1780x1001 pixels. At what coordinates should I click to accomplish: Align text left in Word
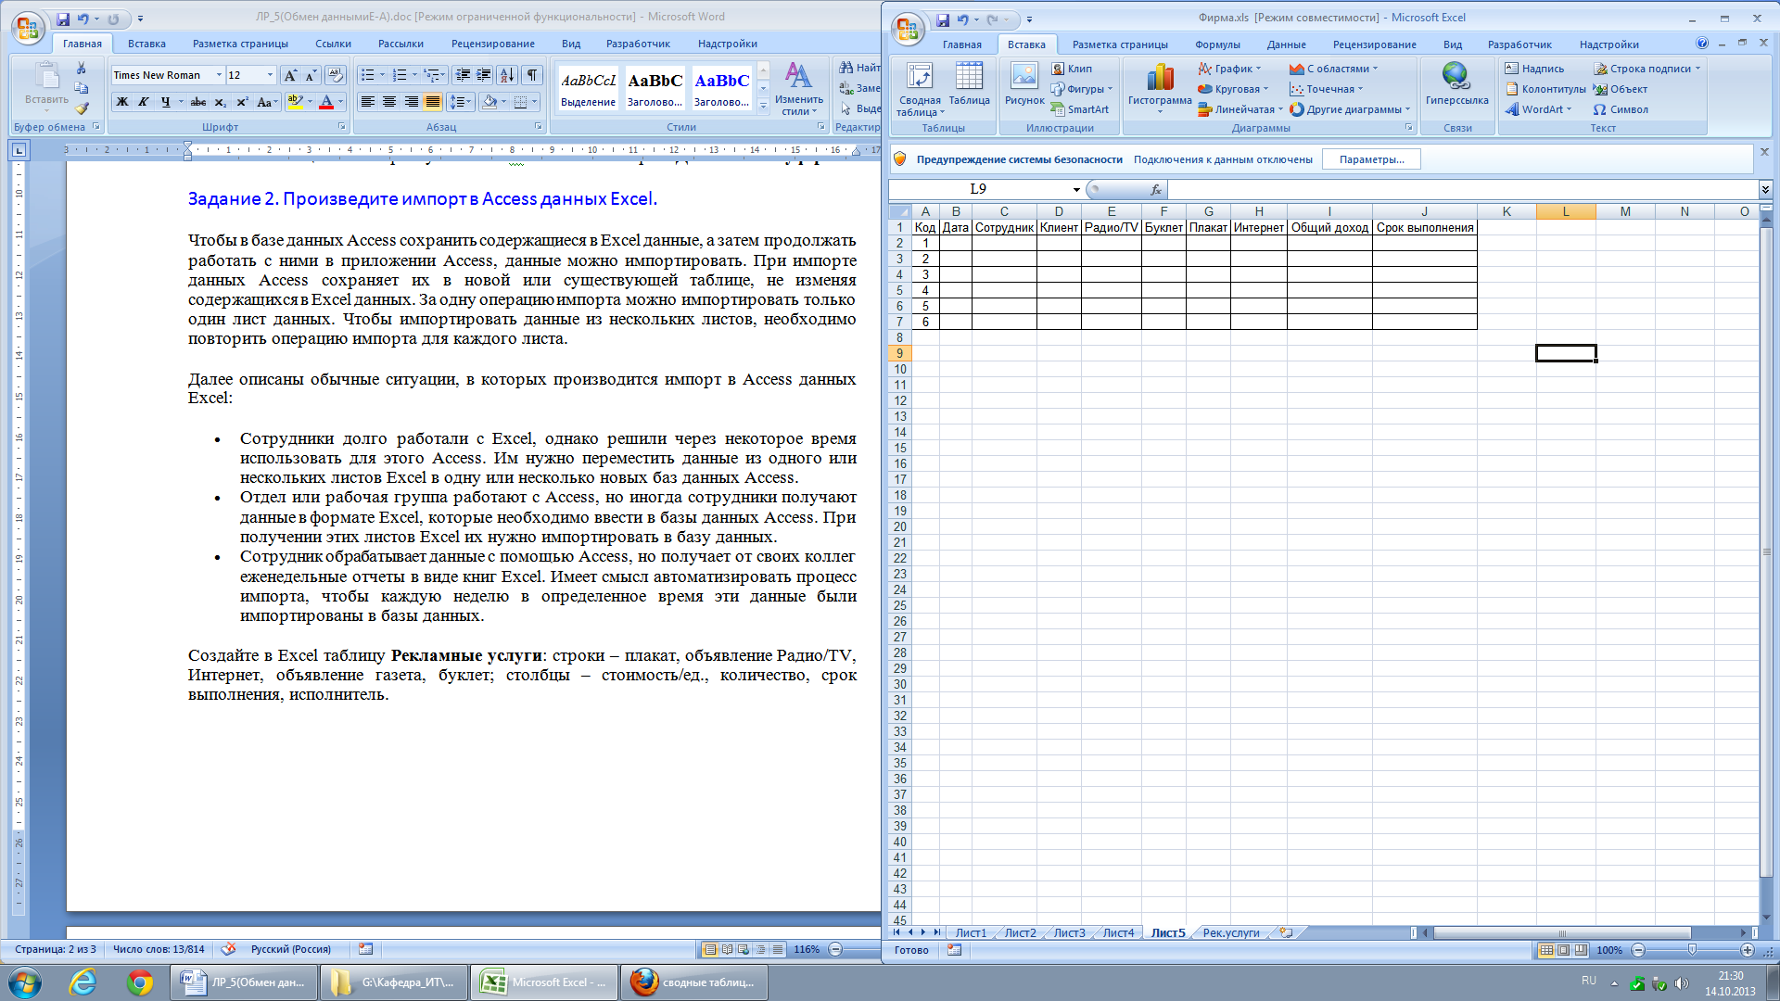[368, 102]
